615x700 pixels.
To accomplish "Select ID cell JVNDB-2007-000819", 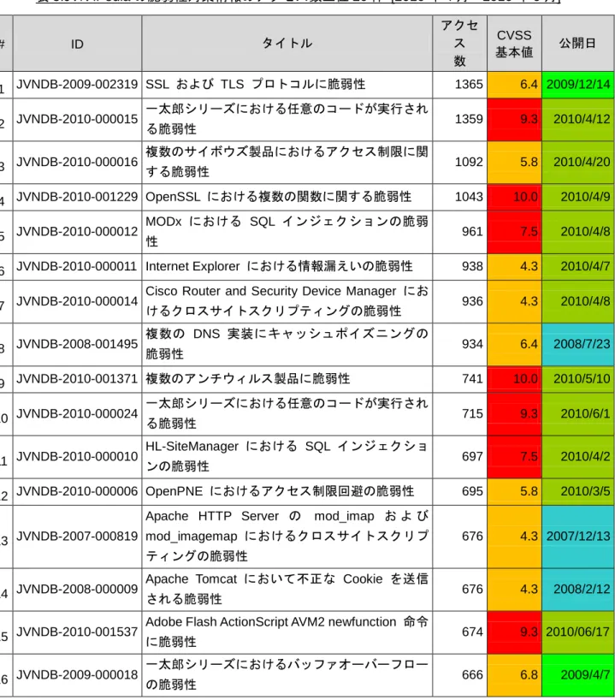I will (77, 537).
